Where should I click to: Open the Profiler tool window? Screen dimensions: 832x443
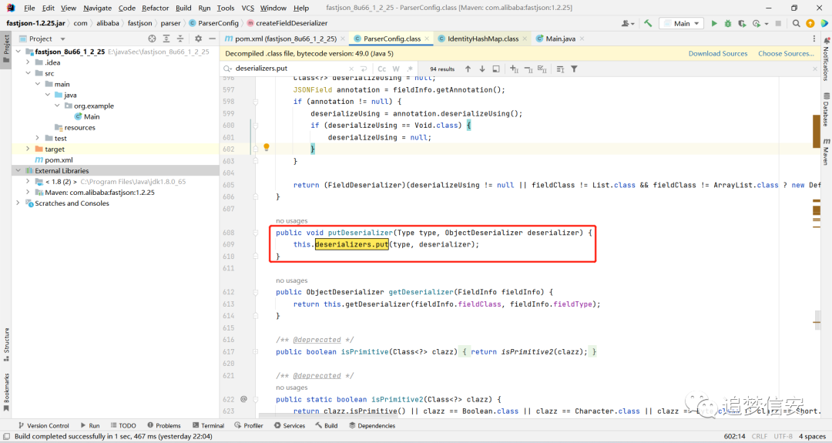pyautogui.click(x=249, y=425)
